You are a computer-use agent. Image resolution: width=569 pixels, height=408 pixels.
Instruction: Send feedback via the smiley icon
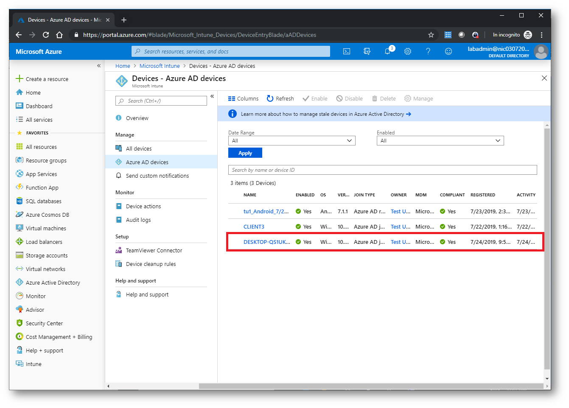point(448,51)
